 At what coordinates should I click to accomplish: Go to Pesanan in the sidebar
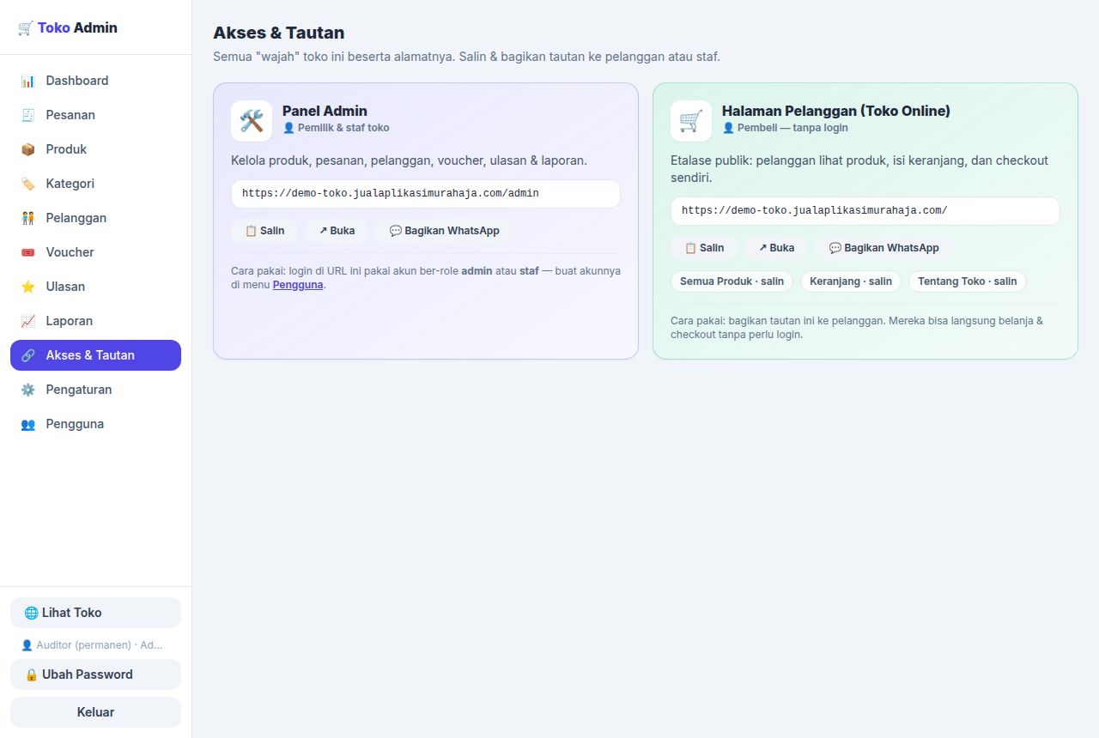[x=95, y=115]
